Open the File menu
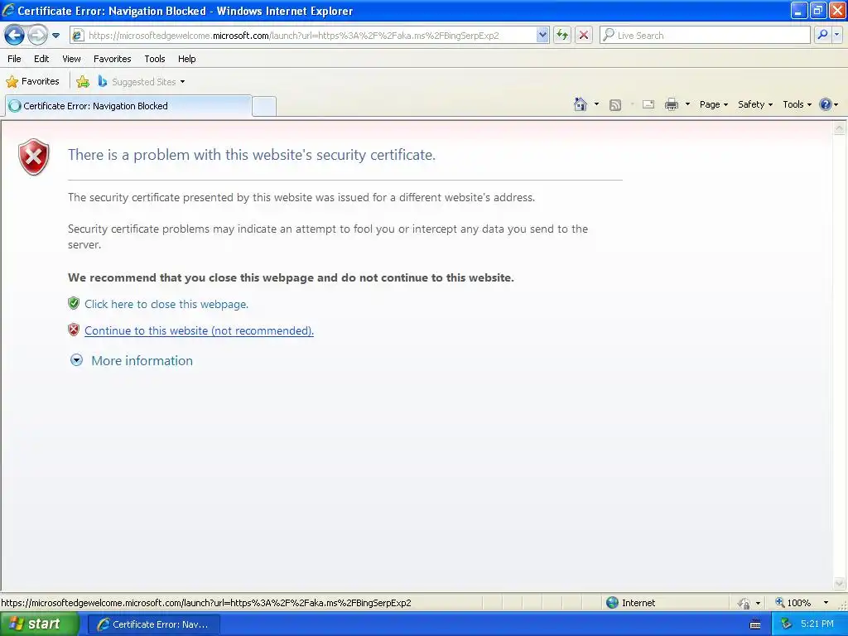The image size is (848, 636). click(15, 59)
